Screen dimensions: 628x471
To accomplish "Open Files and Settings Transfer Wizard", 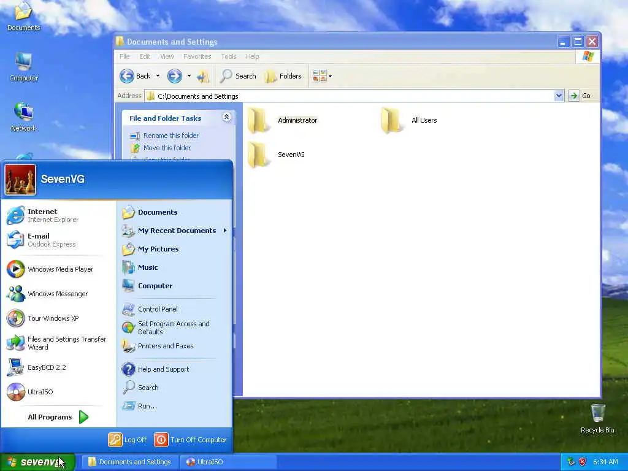I will coord(58,343).
